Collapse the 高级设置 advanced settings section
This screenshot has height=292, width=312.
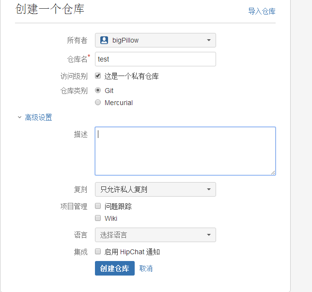(38, 117)
